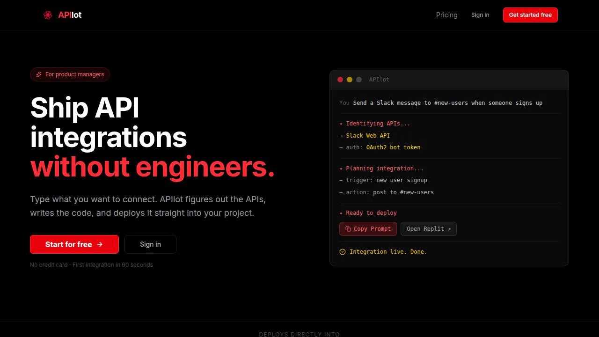This screenshot has height=337, width=599.
Task: Click the No credit card note
Action: click(91, 265)
